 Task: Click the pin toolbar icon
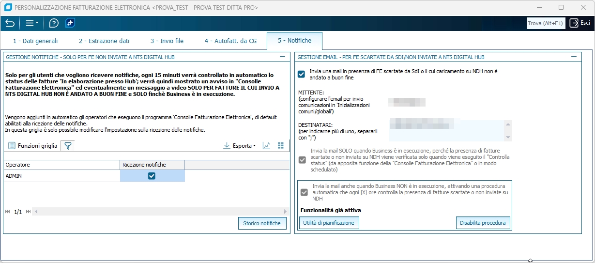[70, 23]
